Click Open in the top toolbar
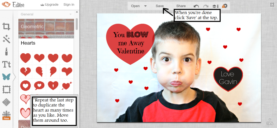This screenshot has height=128, width=277. pos(135,6)
